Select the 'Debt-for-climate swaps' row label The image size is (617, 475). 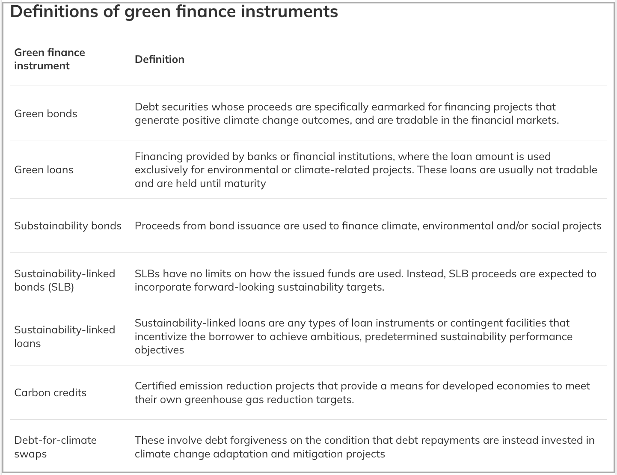55,447
